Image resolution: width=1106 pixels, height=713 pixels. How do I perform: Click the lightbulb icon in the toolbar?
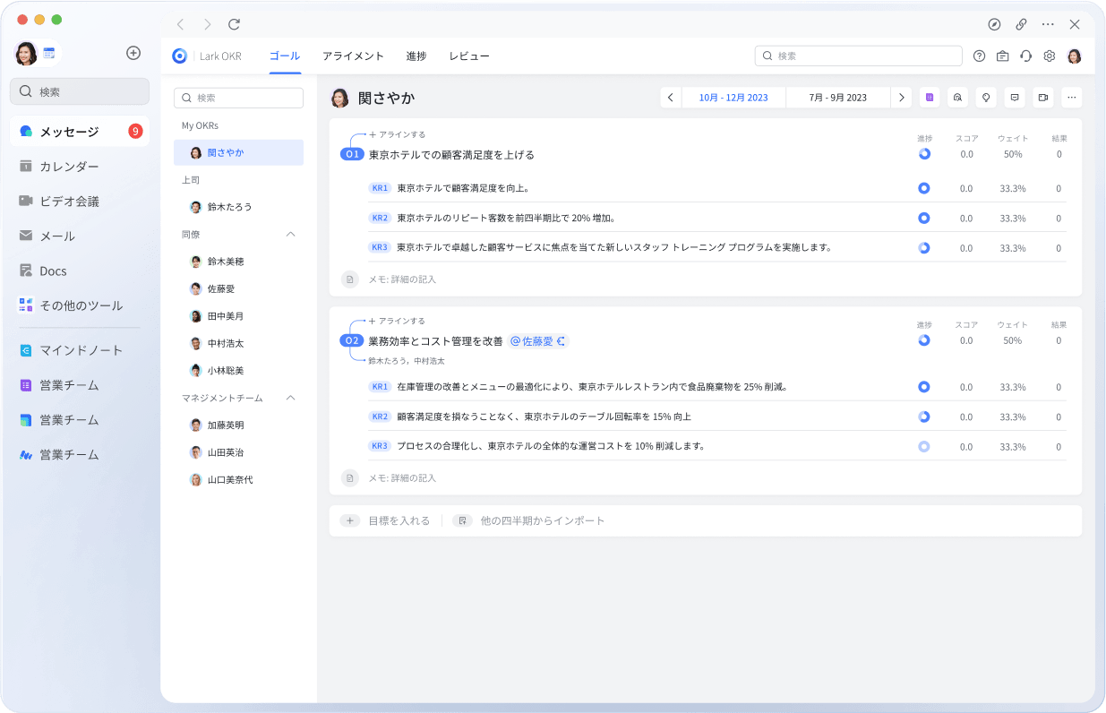986,98
